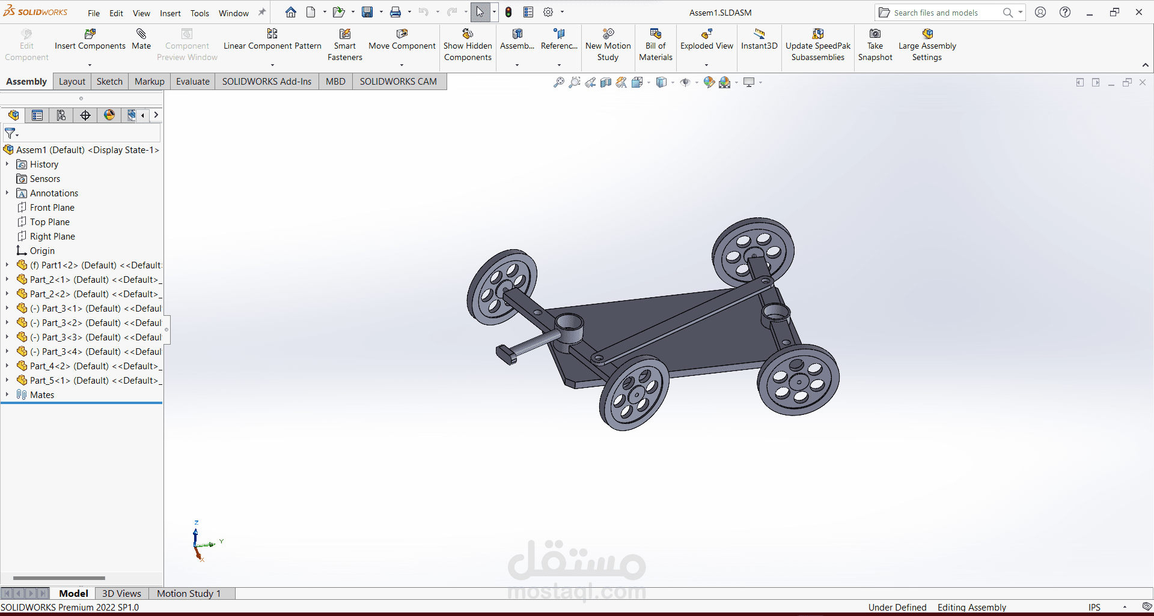The width and height of the screenshot is (1154, 616).
Task: Open Exploded View dropdown arrow
Action: [x=706, y=65]
